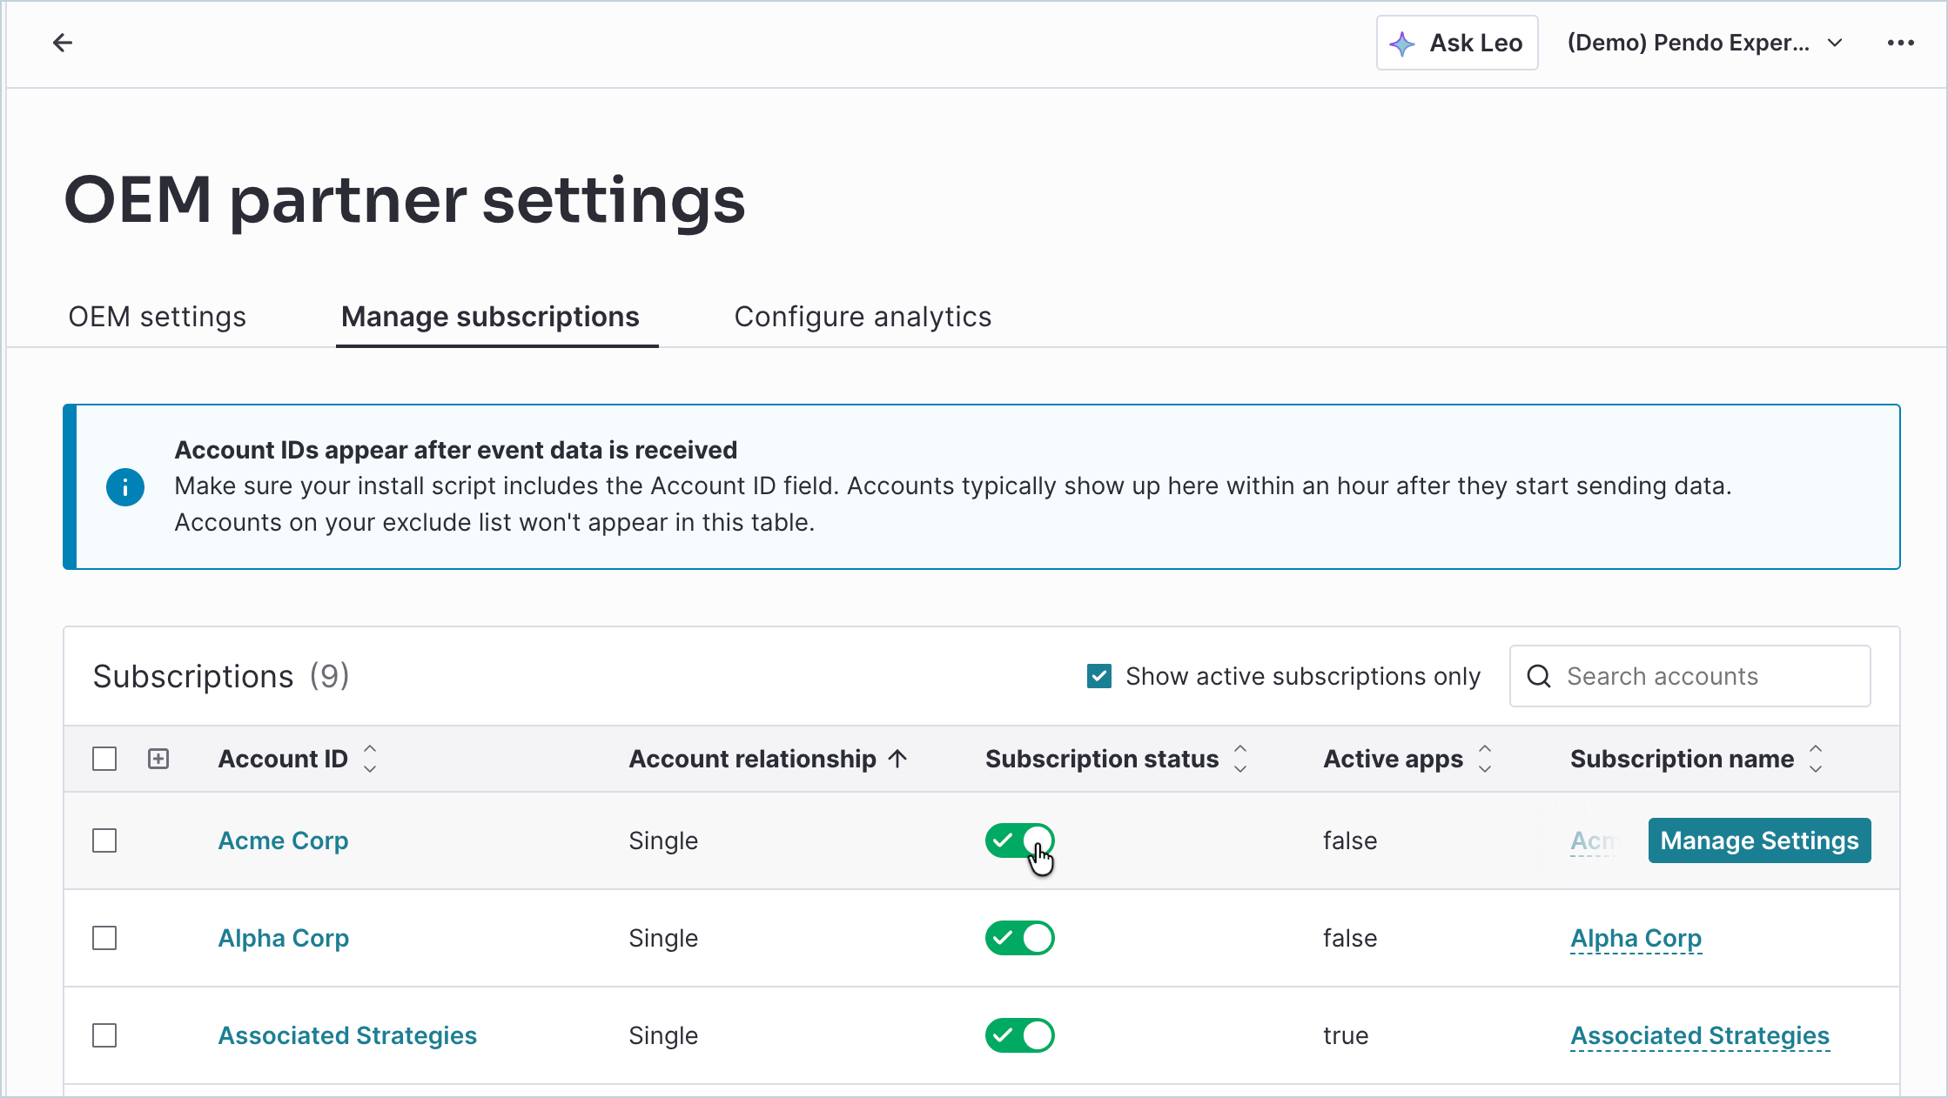
Task: Click the Subscriptions (9) heading
Action: [221, 676]
